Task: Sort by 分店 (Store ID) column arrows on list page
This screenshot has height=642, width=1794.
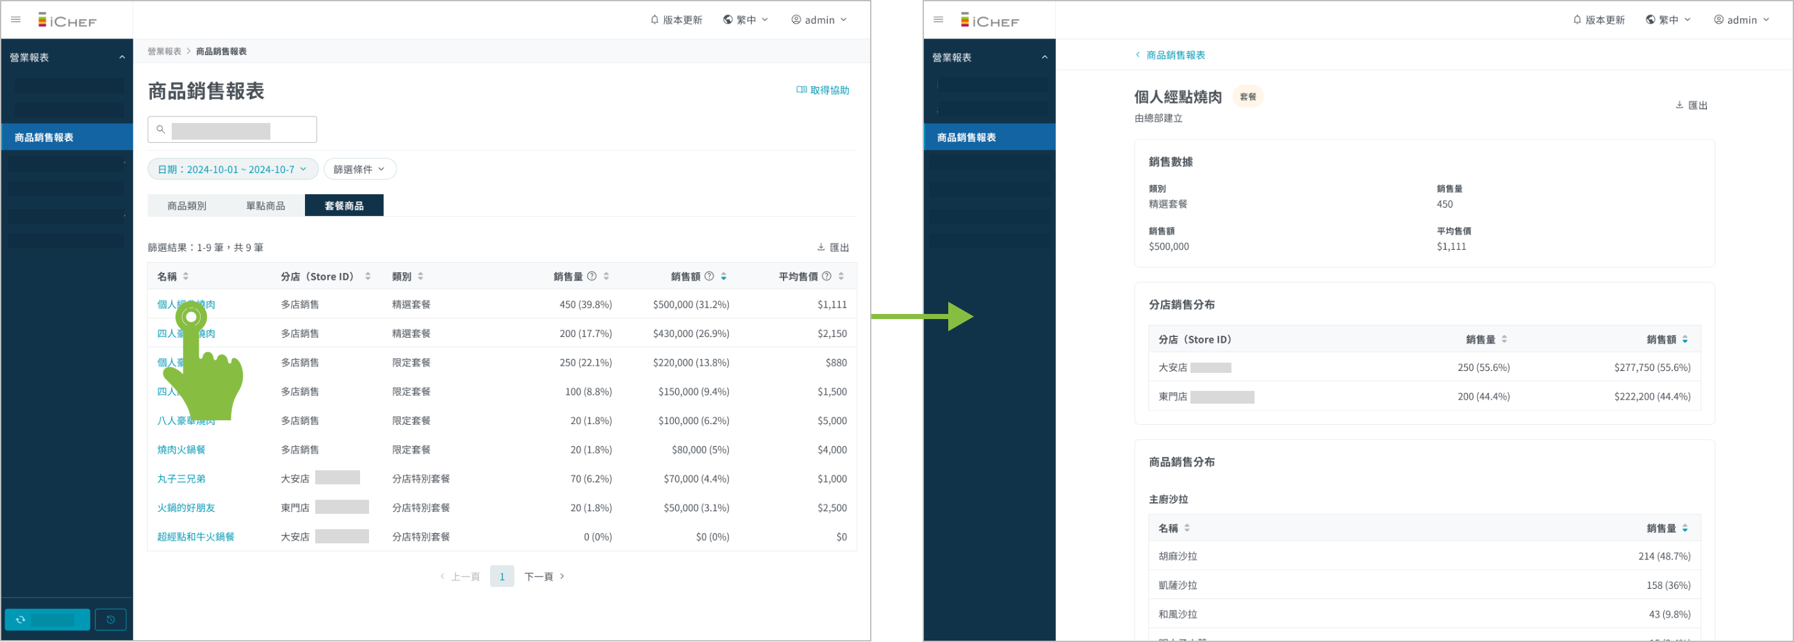Action: point(368,276)
